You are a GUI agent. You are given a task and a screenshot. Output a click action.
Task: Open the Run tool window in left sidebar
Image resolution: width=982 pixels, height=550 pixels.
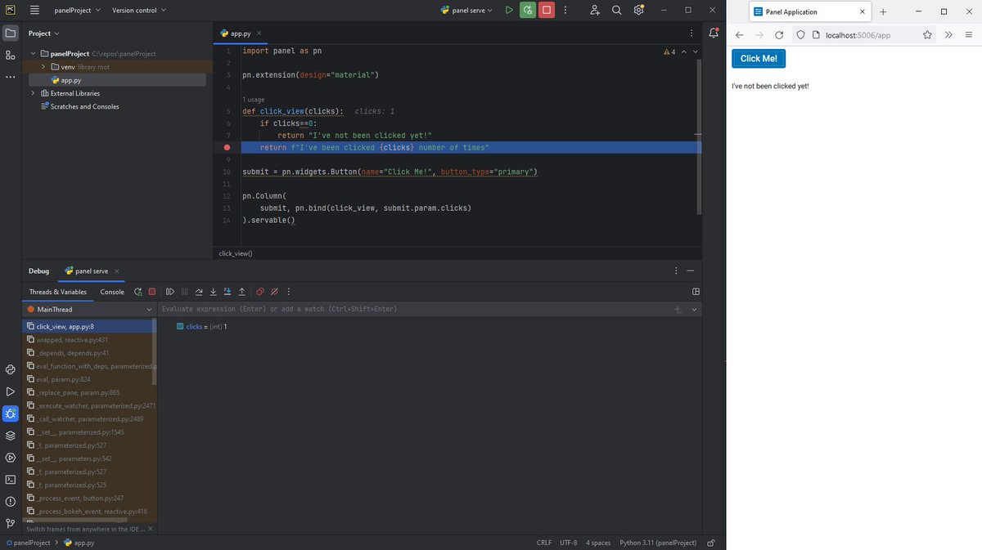click(11, 392)
